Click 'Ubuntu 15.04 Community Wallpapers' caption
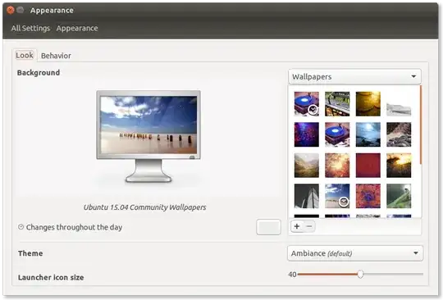Image resolution: width=443 pixels, height=300 pixels. pos(144,207)
